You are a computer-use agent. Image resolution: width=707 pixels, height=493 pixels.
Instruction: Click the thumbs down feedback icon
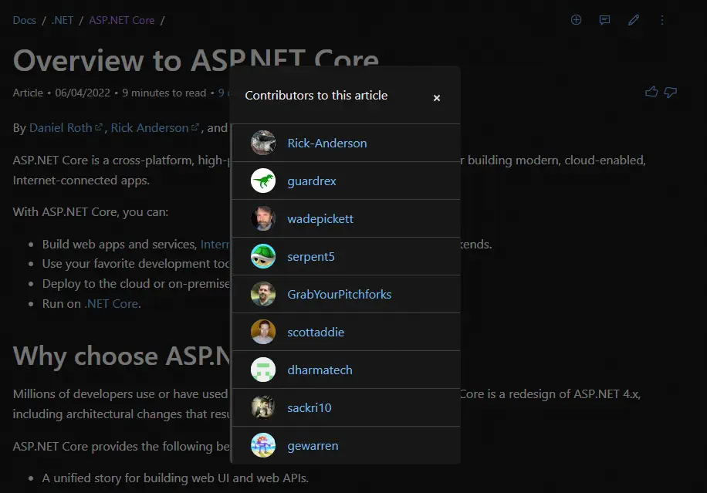click(671, 92)
